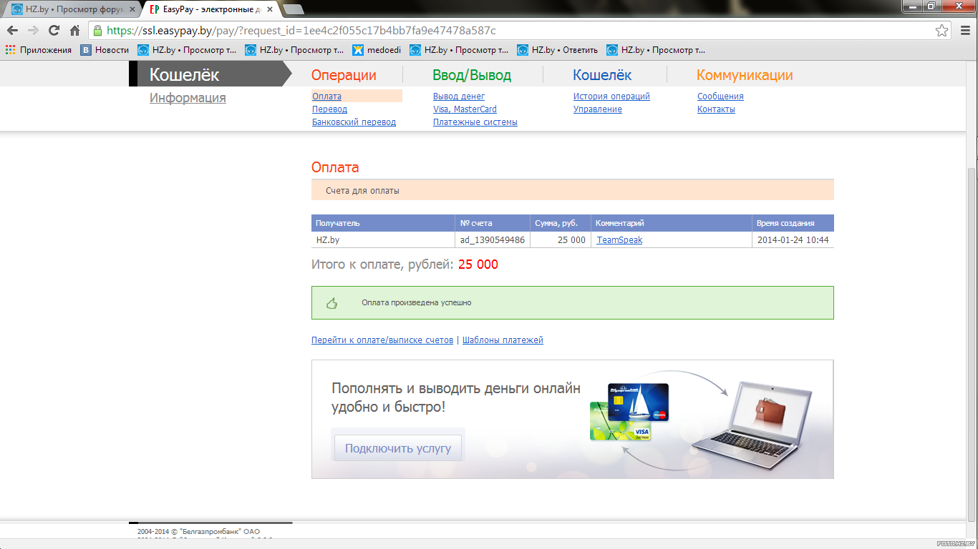Click the TeamSpeak comment link
The width and height of the screenshot is (978, 549).
point(619,240)
